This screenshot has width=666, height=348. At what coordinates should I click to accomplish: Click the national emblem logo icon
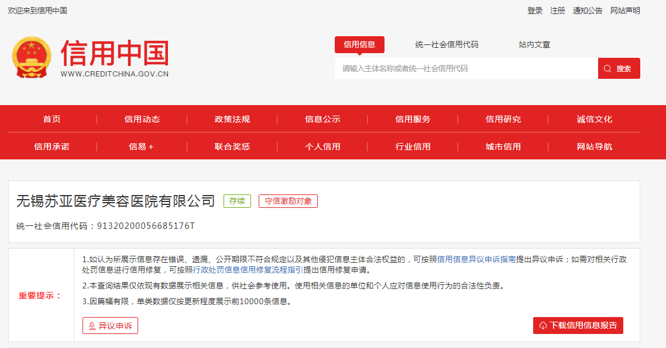click(x=32, y=58)
